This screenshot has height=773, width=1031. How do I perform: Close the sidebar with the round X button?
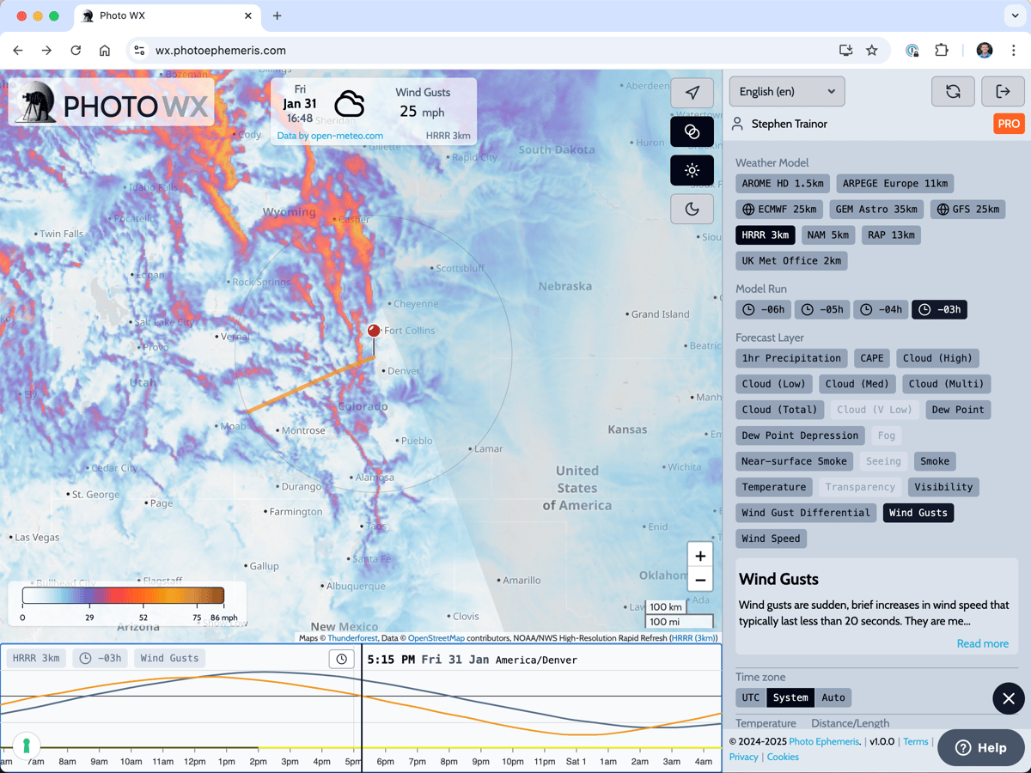click(x=1009, y=698)
